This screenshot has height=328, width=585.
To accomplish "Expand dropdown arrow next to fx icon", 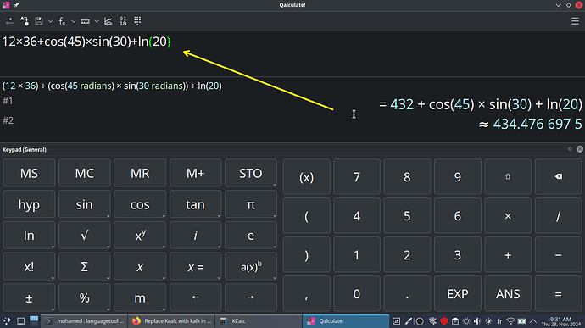I will (74, 21).
